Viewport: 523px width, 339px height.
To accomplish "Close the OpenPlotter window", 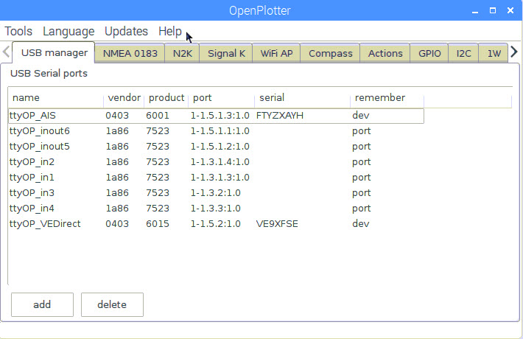I will (x=510, y=10).
